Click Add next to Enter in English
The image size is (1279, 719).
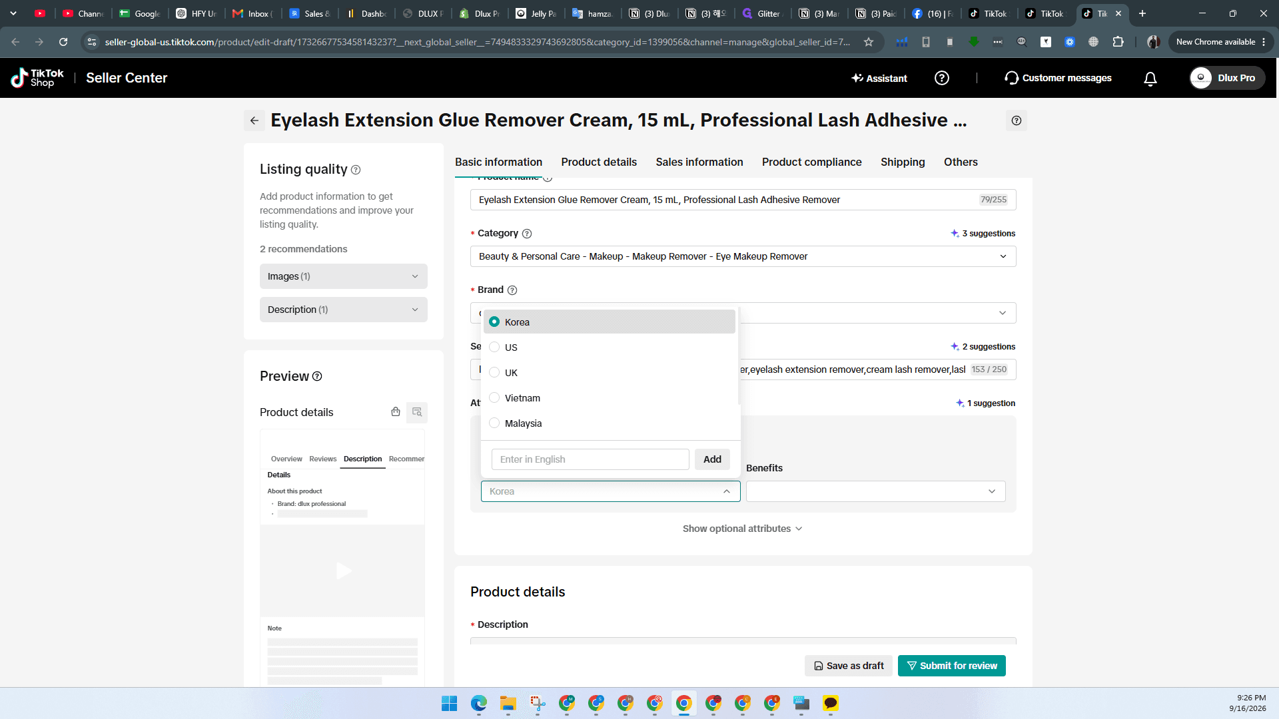[x=712, y=459]
